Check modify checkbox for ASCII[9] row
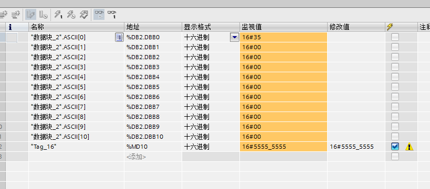The width and height of the screenshot is (430, 189). coord(395,127)
